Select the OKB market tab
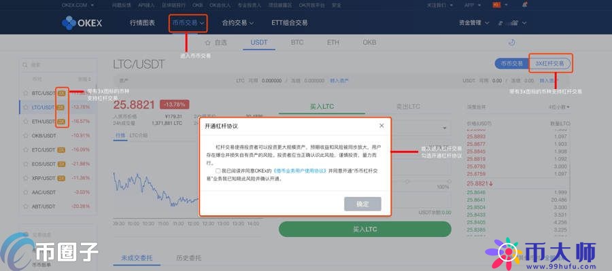Screen dimensions: 612x271 (x=369, y=42)
